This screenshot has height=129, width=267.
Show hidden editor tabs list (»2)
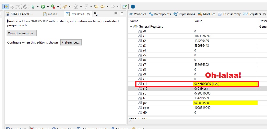(96, 14)
